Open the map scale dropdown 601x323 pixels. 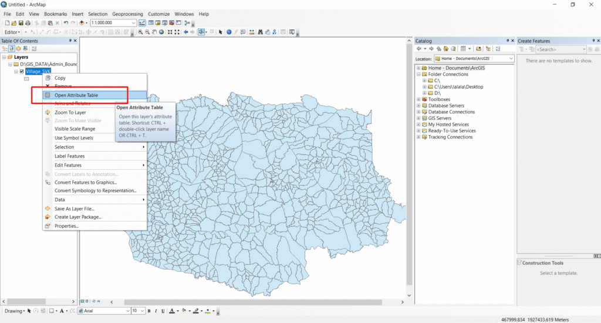pos(133,23)
